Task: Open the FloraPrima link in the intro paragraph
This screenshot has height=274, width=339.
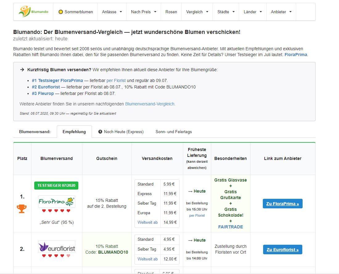Action: click(x=296, y=55)
